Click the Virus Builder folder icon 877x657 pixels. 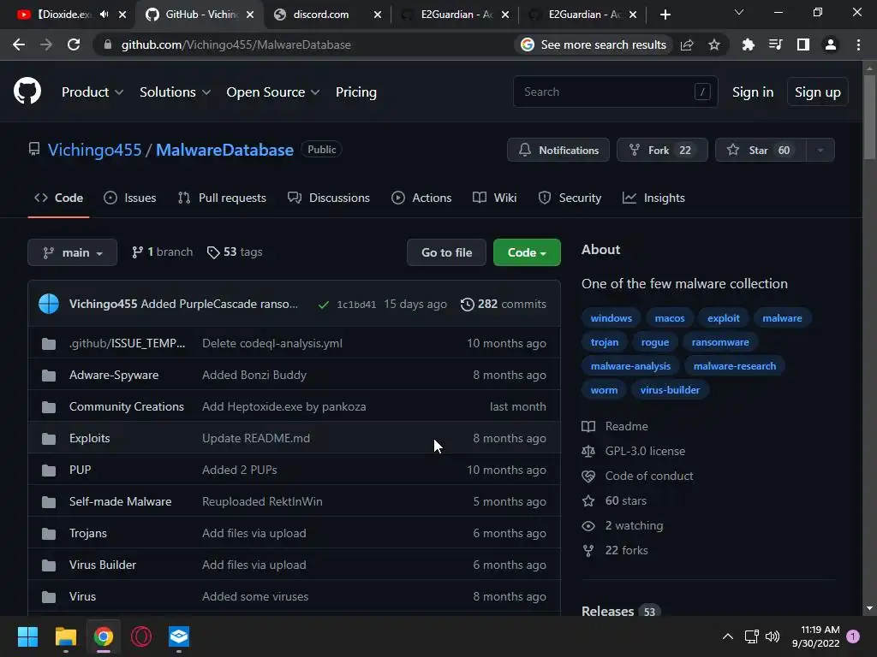coord(49,565)
